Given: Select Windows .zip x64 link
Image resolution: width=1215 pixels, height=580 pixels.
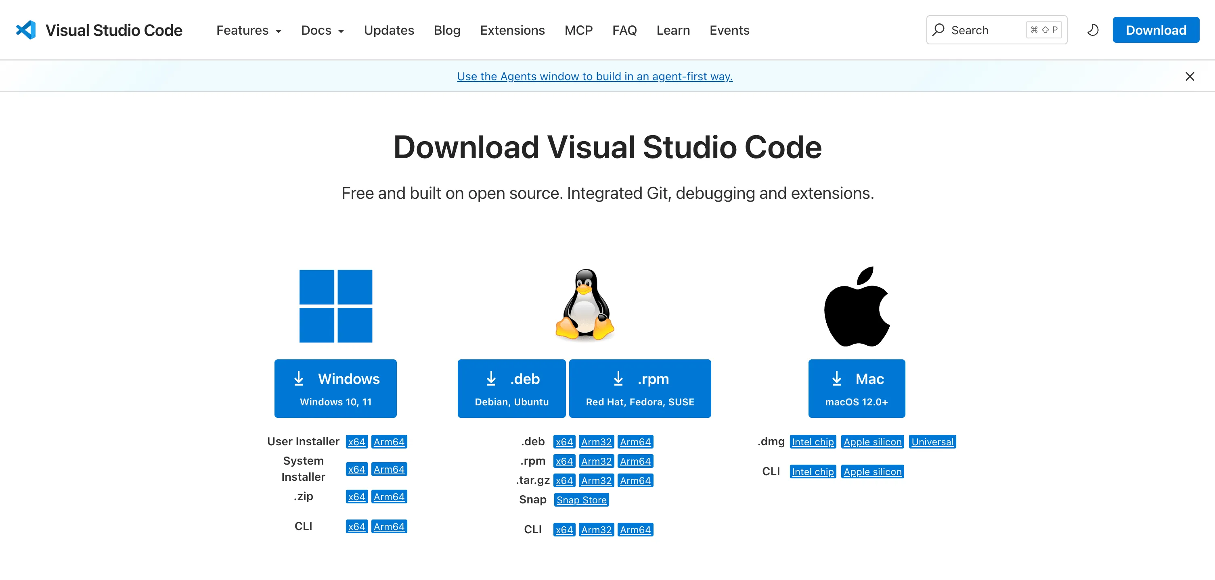Looking at the screenshot, I should point(356,497).
